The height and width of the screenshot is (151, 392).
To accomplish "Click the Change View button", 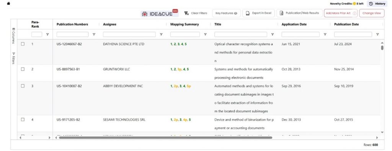I will (x=372, y=13).
